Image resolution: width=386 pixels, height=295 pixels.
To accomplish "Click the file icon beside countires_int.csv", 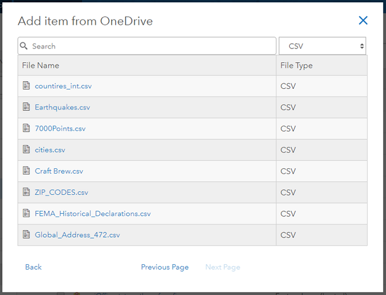I will [26, 86].
